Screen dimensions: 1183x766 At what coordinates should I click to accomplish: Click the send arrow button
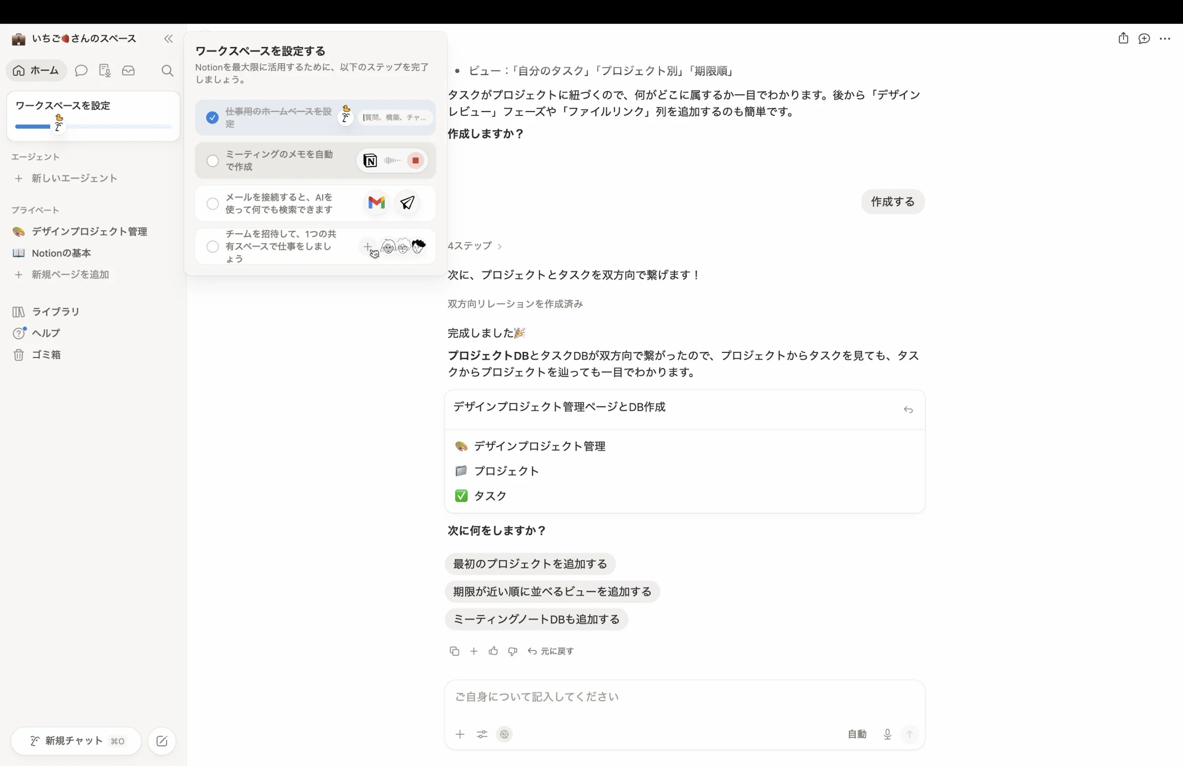pyautogui.click(x=910, y=734)
